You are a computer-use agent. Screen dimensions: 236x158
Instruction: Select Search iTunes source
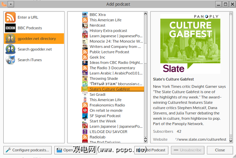coord(34,60)
